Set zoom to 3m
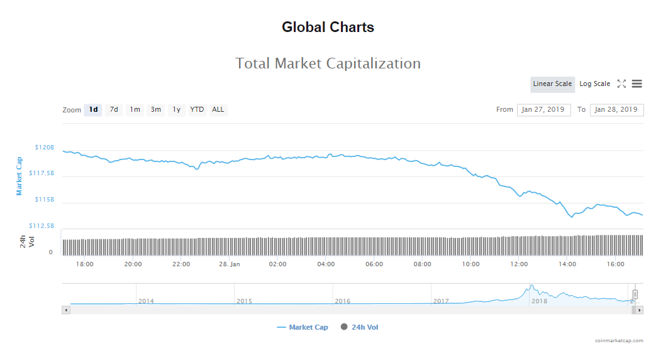This screenshot has width=656, height=351. tap(155, 110)
